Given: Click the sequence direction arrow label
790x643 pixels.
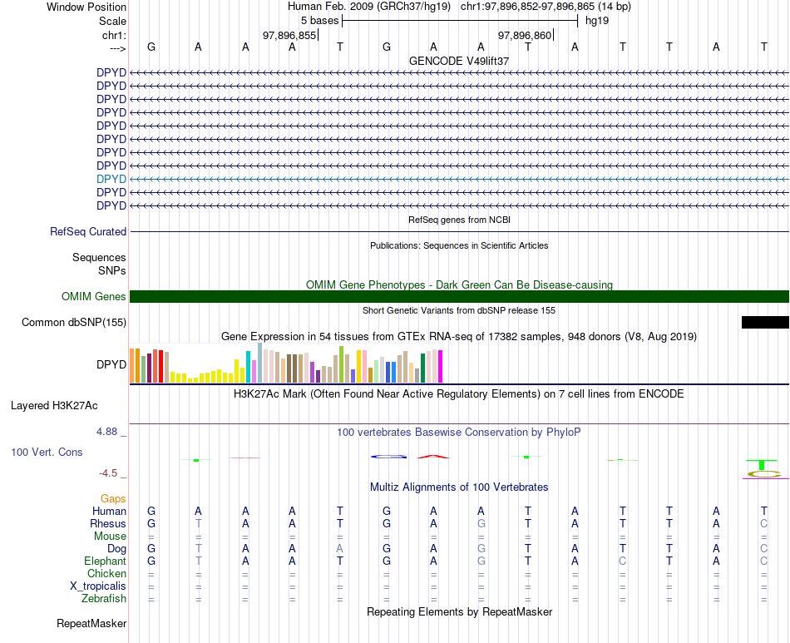Looking at the screenshot, I should point(118,48).
